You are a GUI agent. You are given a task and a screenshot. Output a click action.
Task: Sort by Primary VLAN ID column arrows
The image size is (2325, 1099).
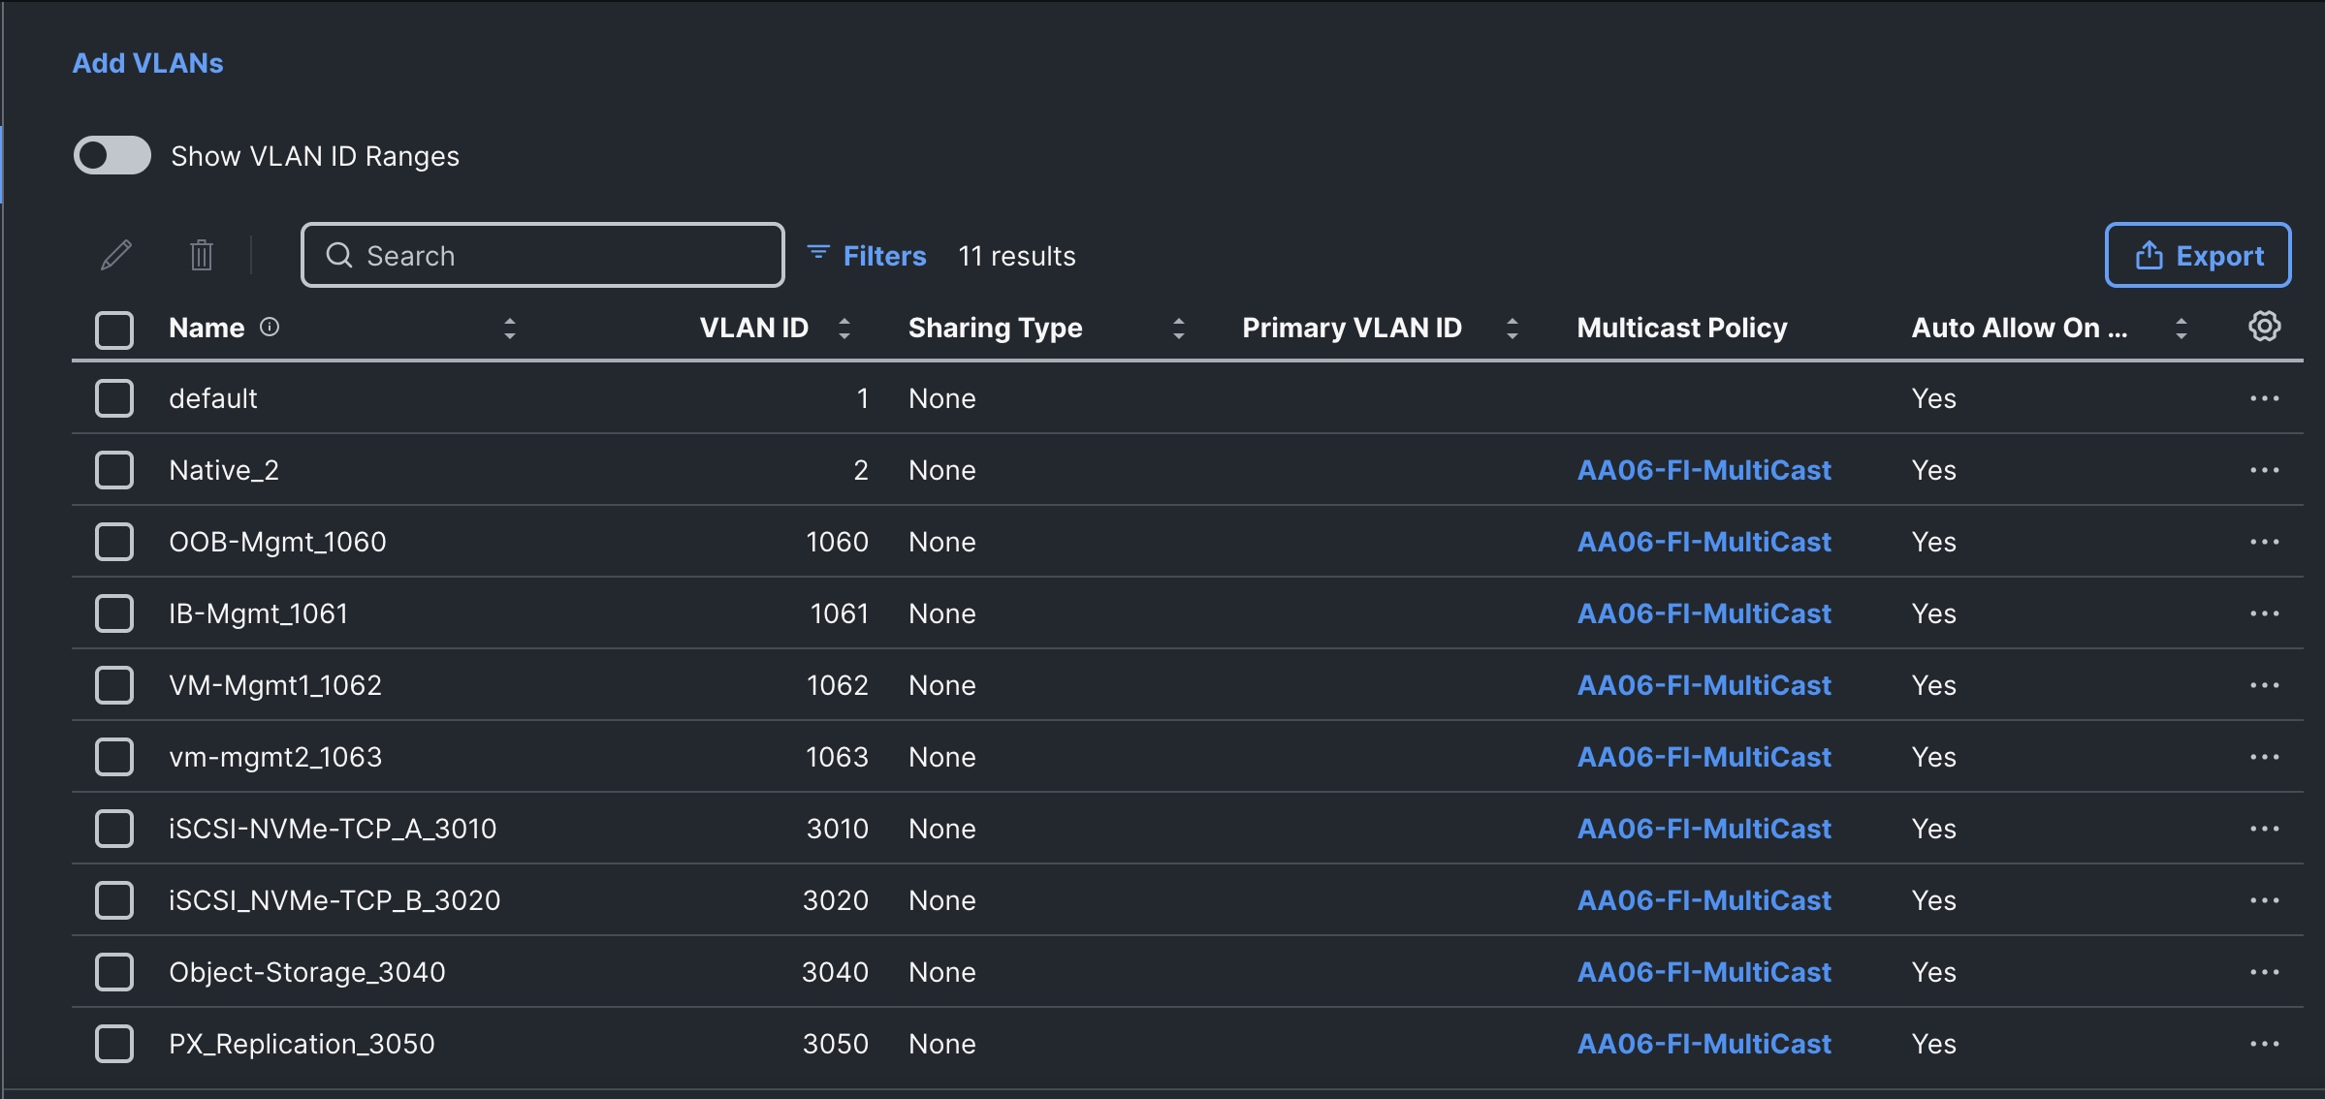pyautogui.click(x=1512, y=329)
